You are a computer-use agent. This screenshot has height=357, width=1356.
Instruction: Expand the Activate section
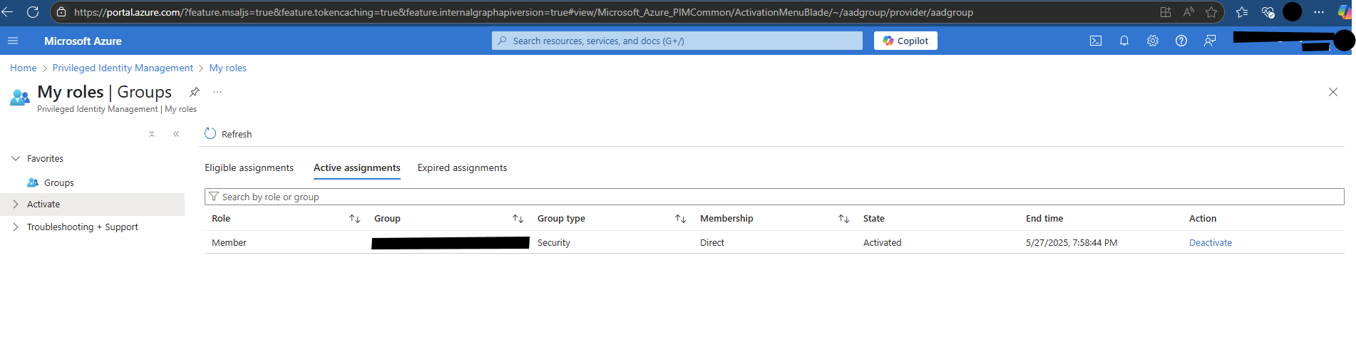[16, 204]
